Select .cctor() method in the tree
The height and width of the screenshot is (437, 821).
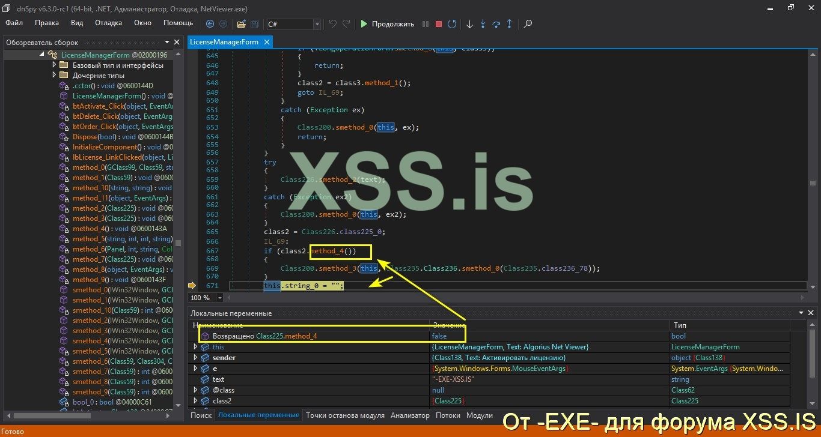pos(113,85)
